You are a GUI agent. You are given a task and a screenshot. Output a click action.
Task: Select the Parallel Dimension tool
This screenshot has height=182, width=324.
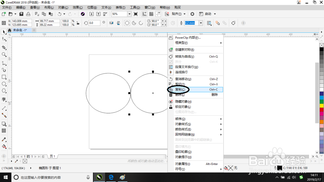[x=4, y=108]
